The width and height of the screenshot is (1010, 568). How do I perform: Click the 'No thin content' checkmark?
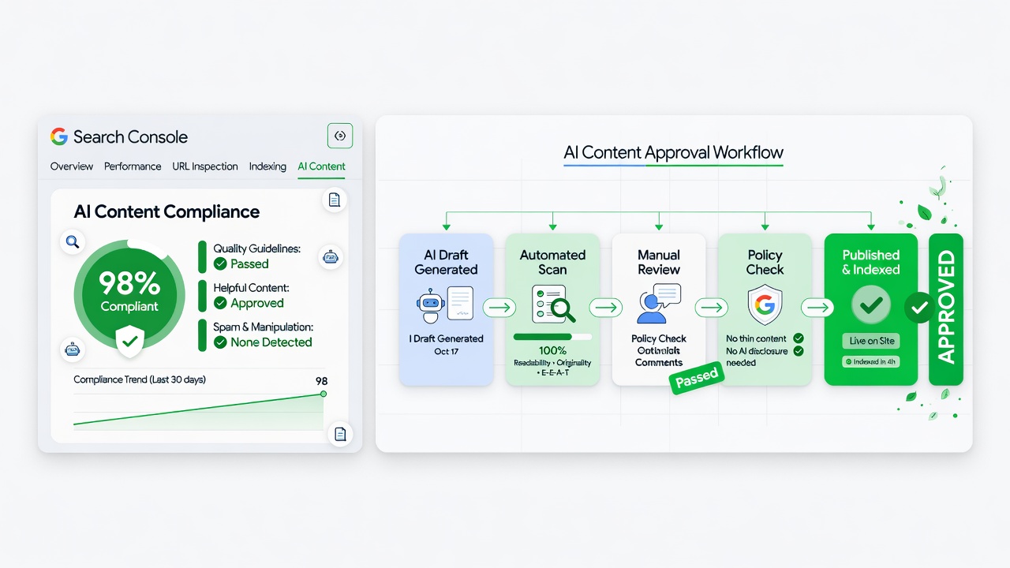point(799,338)
